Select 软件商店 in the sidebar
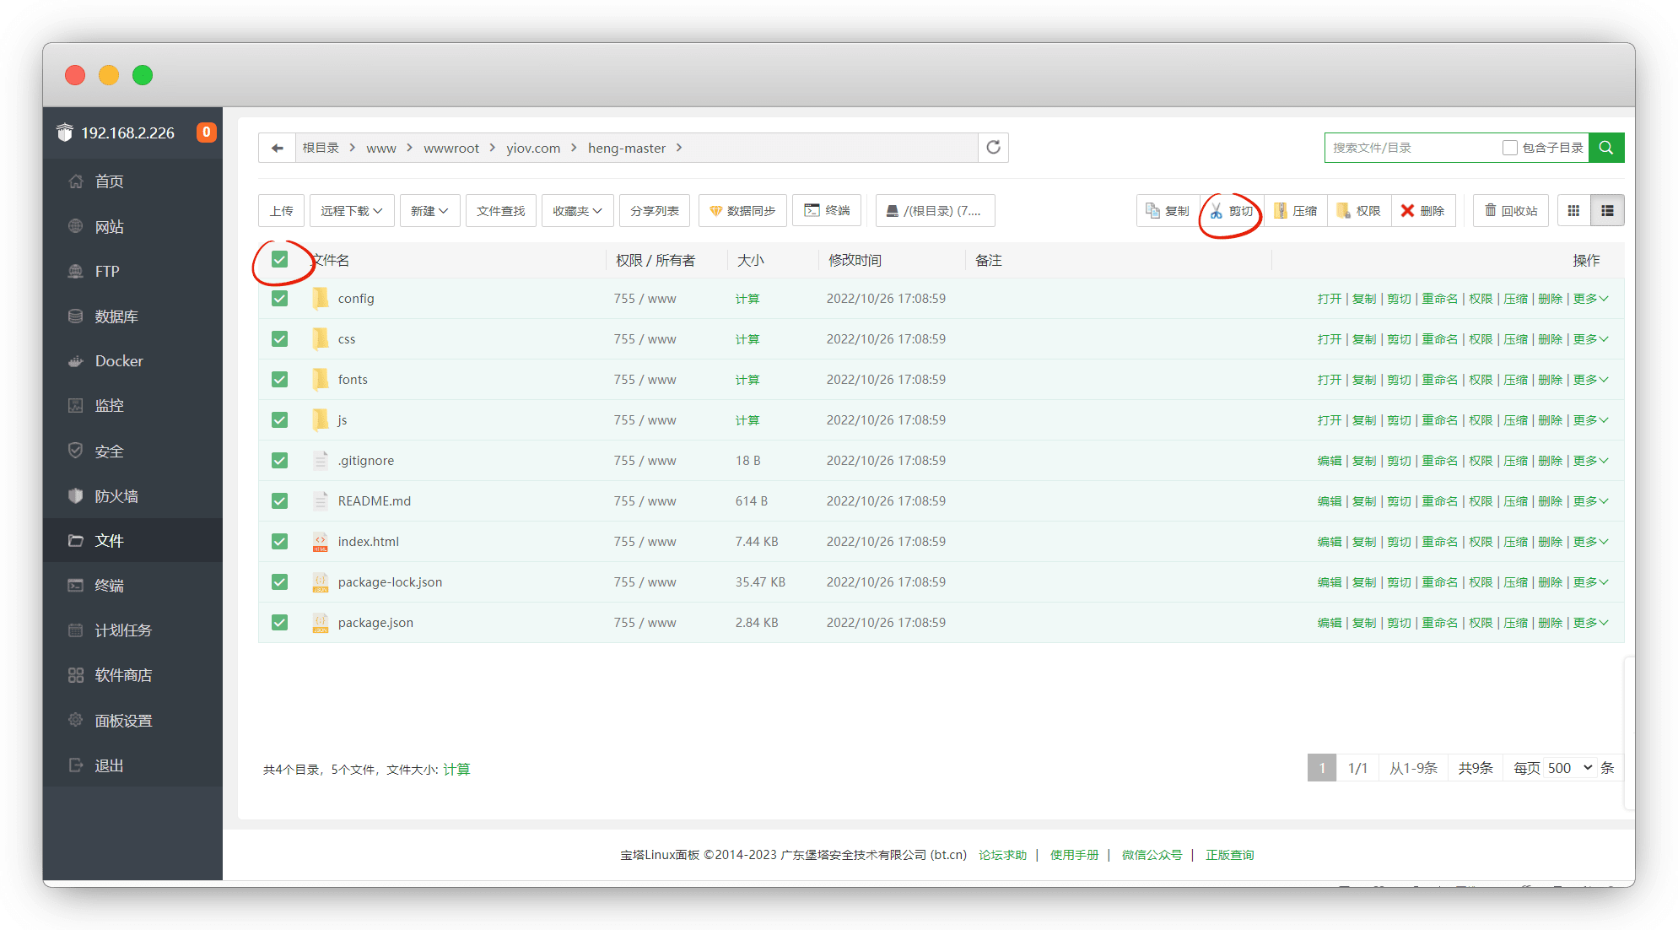Screen dimensions: 1678x930 (123, 675)
